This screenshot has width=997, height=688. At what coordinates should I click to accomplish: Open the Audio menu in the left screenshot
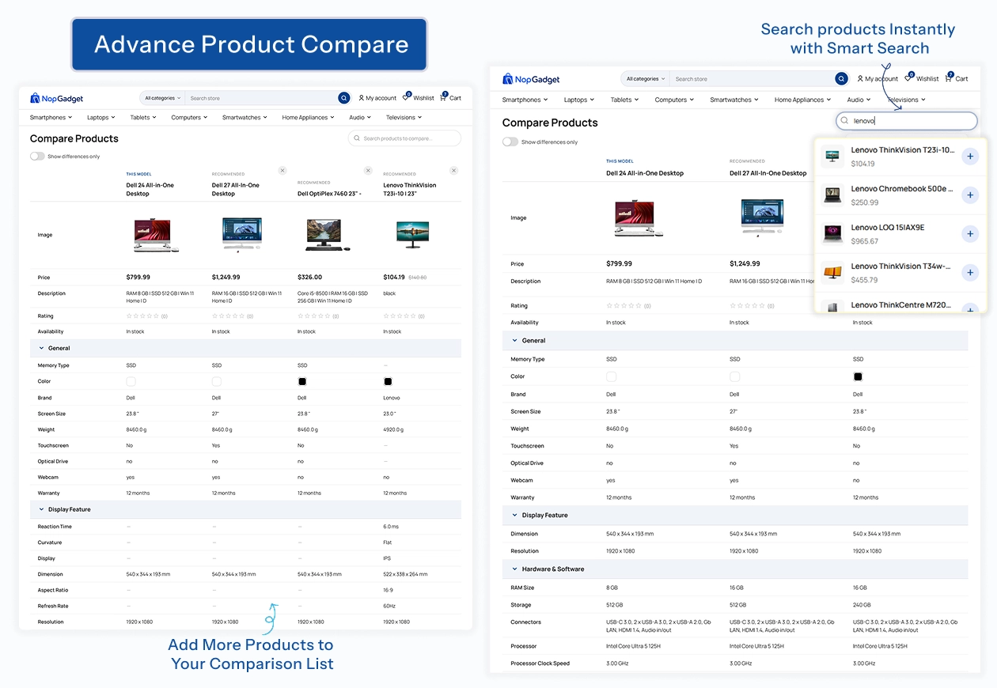click(x=360, y=118)
